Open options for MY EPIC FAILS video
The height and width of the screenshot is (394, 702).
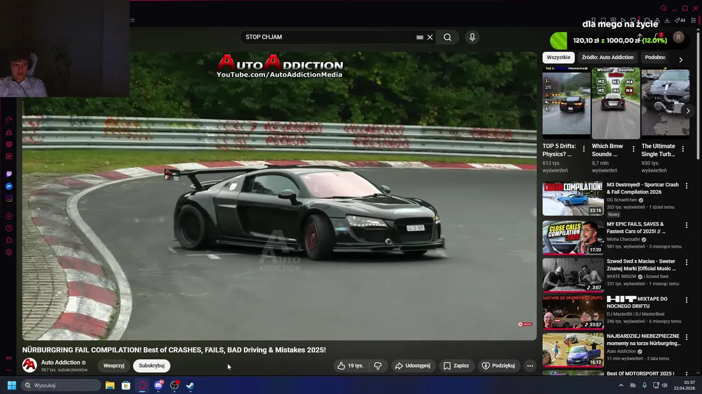click(x=686, y=225)
